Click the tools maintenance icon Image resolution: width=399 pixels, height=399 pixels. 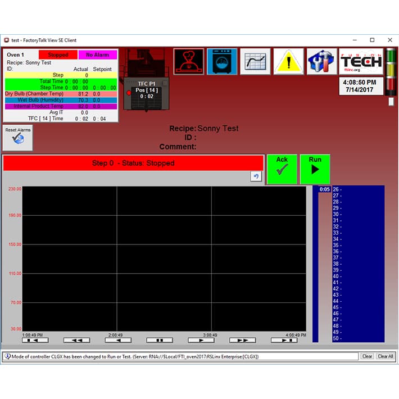coord(321,61)
